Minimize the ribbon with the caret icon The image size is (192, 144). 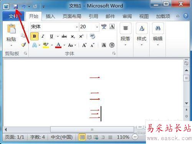coord(178,16)
